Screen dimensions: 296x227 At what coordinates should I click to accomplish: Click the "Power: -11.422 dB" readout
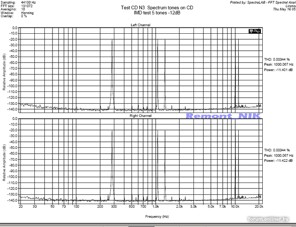point(278,161)
